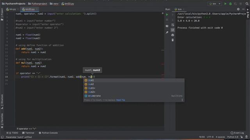Choose num1 from completion list

coord(134,80)
